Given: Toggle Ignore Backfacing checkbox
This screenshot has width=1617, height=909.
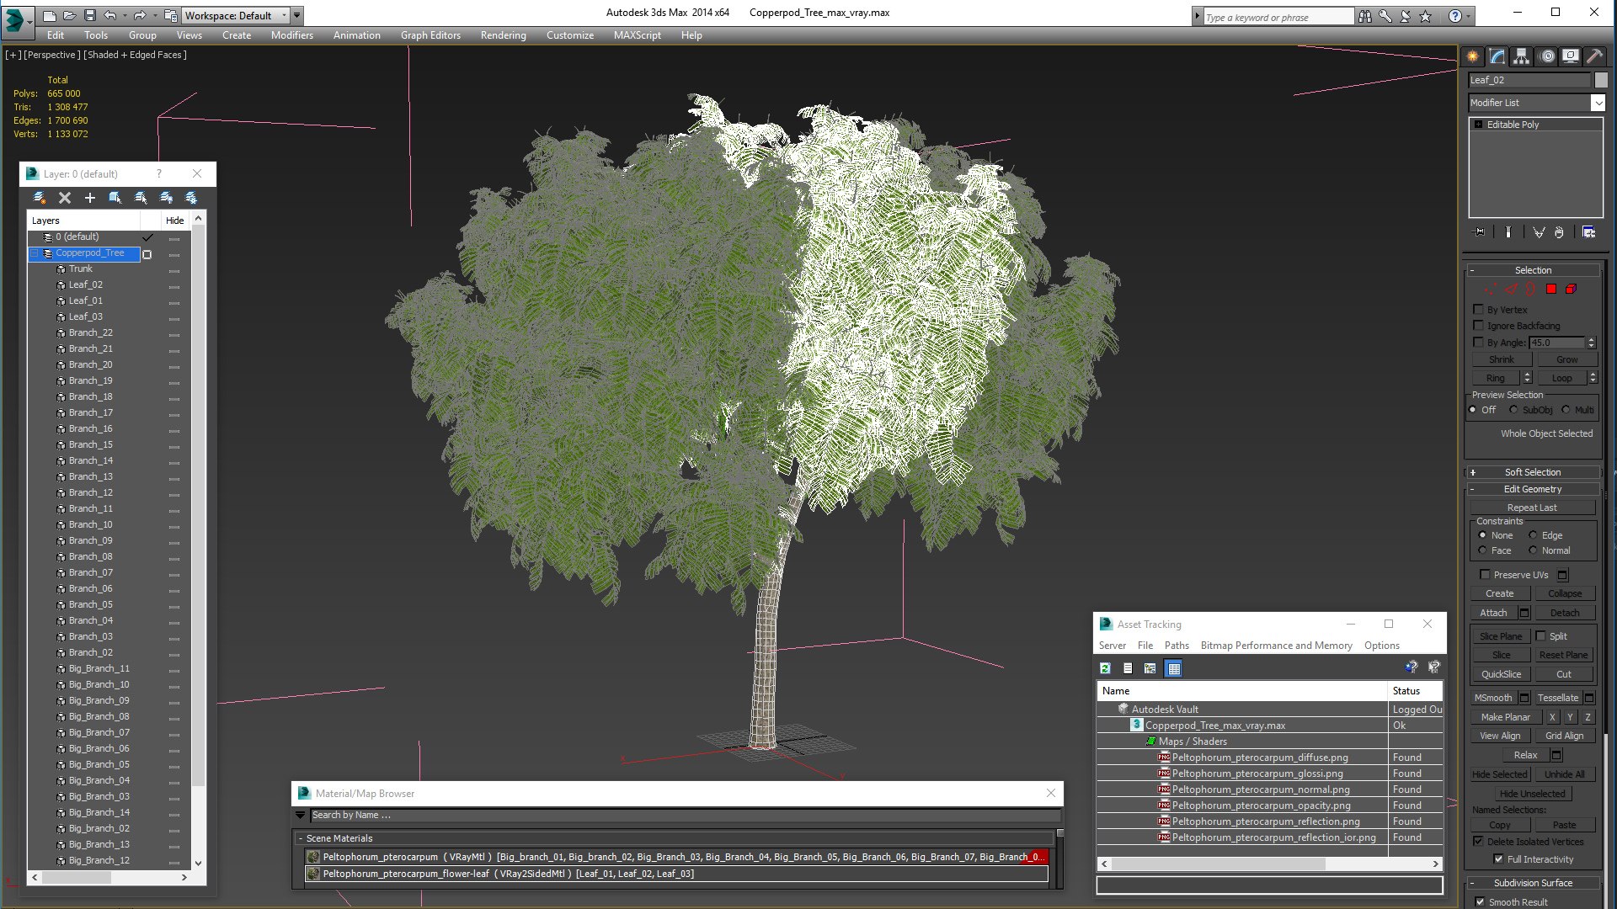Looking at the screenshot, I should [x=1478, y=326].
